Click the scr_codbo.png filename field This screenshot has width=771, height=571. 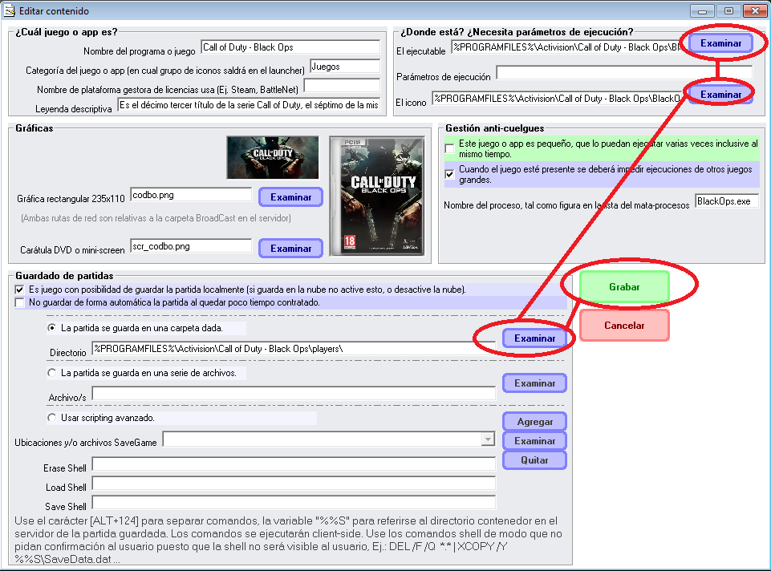click(191, 246)
